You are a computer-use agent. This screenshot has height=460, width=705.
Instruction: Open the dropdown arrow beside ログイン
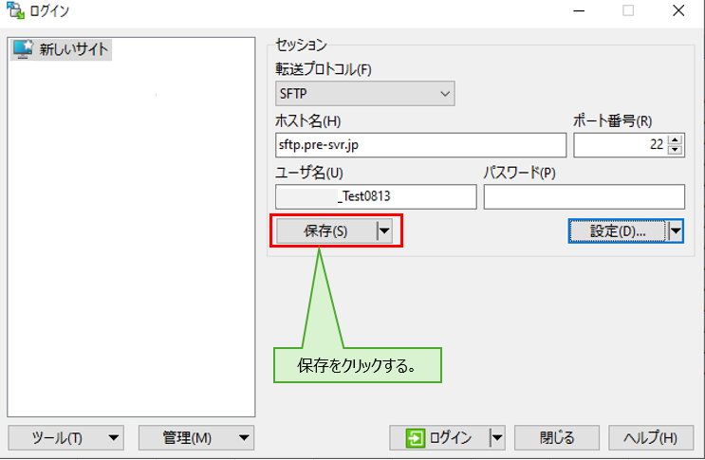point(496,437)
